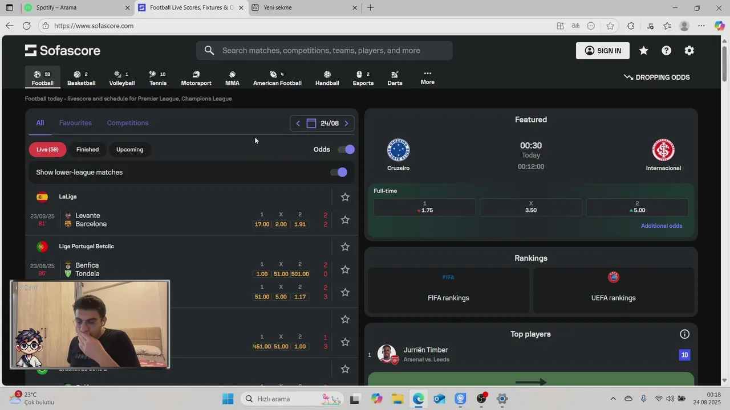
Task: Toggle the Odds switch off
Action: click(x=346, y=149)
